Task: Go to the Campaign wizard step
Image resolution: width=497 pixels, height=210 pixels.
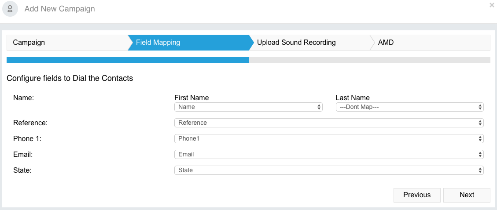Action: coord(67,42)
